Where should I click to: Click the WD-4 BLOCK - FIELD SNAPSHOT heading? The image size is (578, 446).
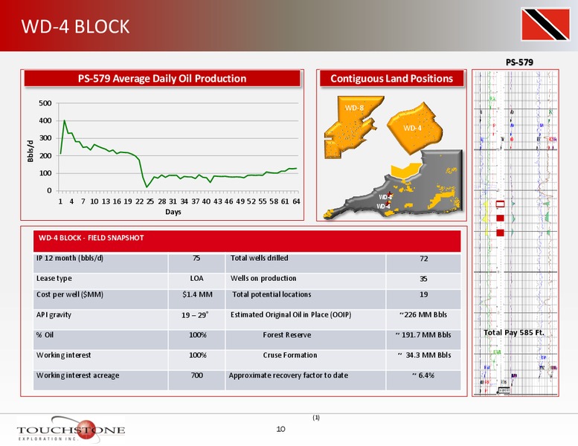coord(91,238)
